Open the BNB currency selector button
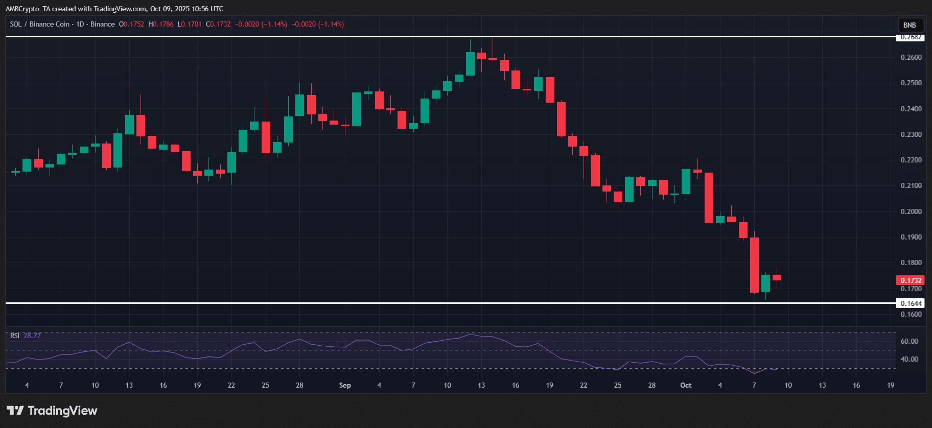This screenshot has height=428, width=932. pyautogui.click(x=910, y=25)
